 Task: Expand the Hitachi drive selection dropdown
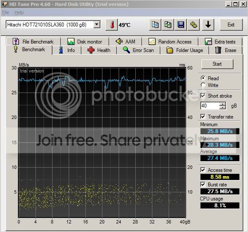(96, 25)
